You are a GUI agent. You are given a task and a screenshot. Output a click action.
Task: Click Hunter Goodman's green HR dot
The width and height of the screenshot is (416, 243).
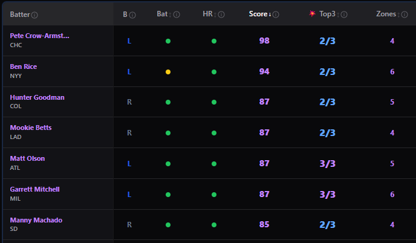pos(214,102)
